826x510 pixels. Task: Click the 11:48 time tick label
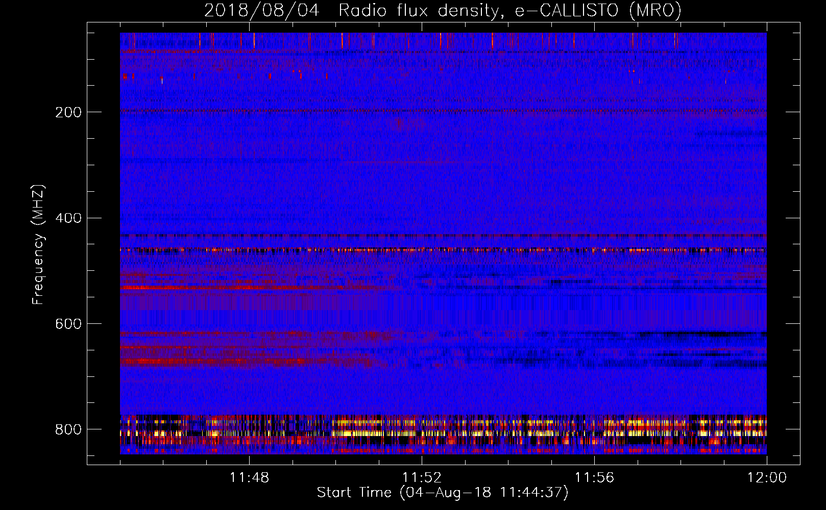tap(250, 478)
